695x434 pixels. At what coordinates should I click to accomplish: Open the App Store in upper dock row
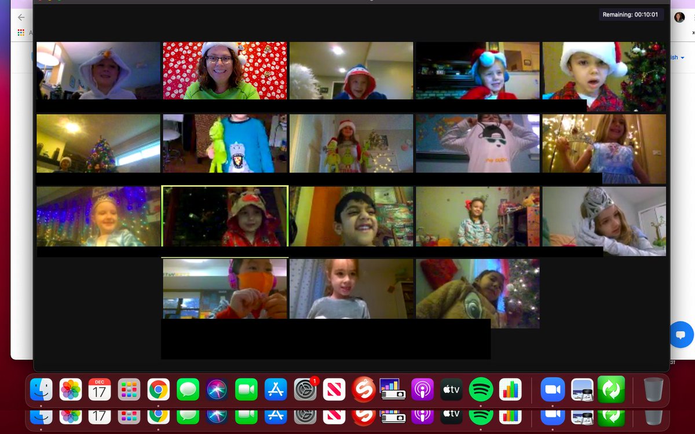(276, 389)
